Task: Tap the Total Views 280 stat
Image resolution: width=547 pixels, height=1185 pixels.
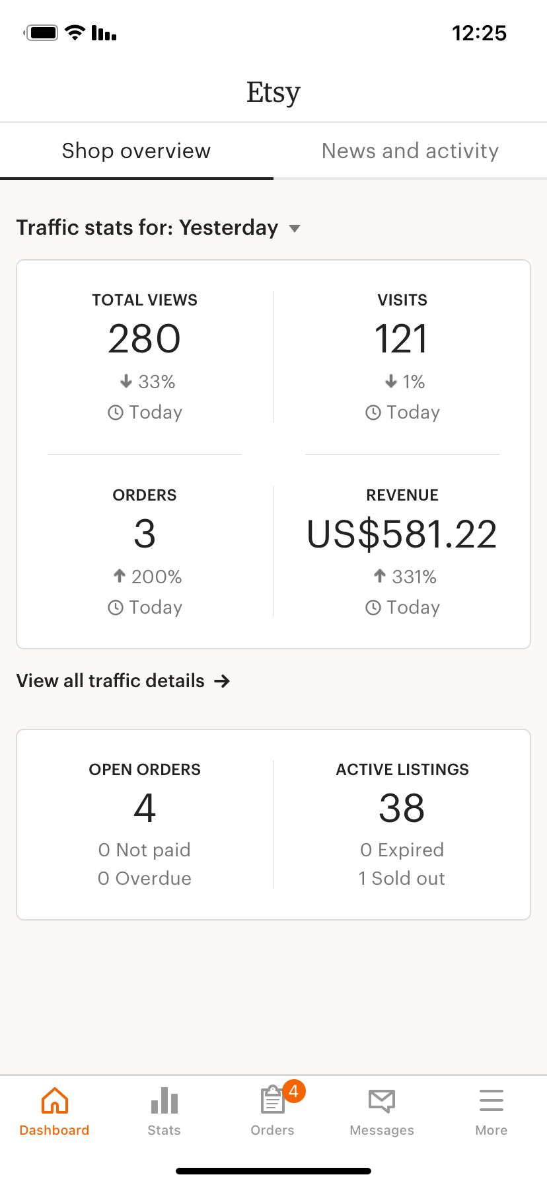Action: click(145, 339)
